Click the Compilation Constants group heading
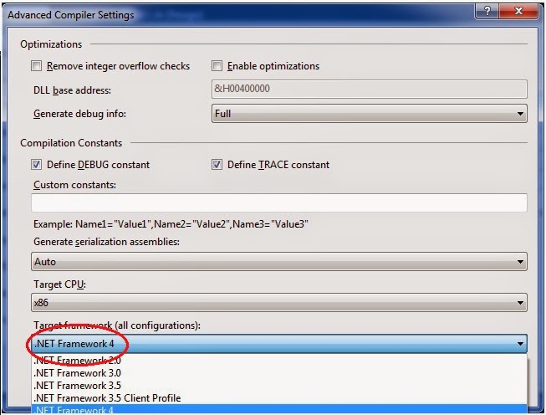The height and width of the screenshot is (415, 546). (71, 143)
